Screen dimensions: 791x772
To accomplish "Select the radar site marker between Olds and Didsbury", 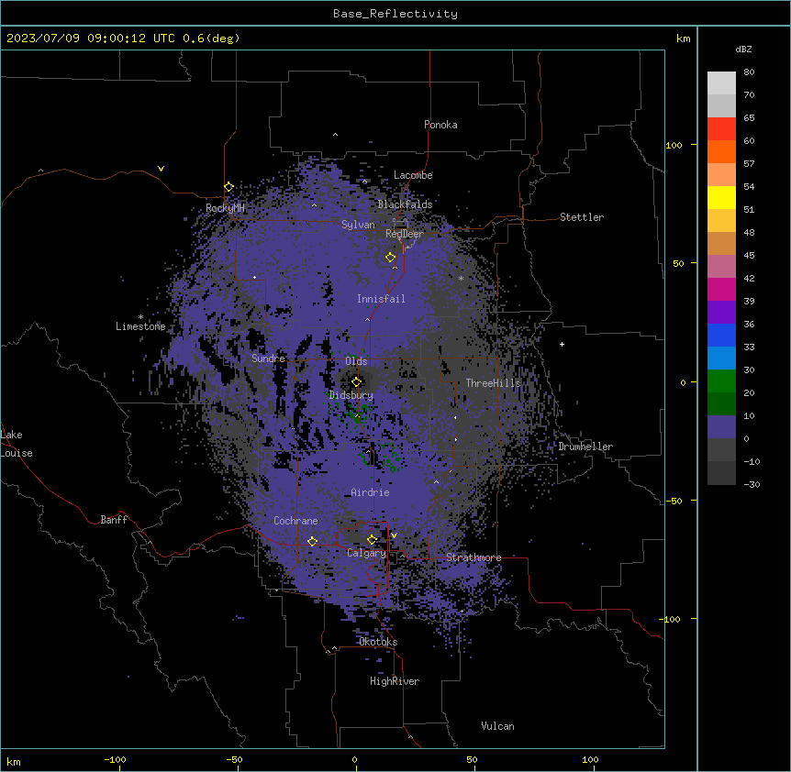I will pyautogui.click(x=356, y=381).
